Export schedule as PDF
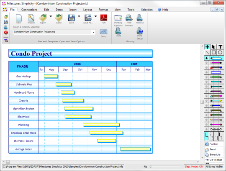This screenshot has height=171, width=226. click(x=104, y=18)
